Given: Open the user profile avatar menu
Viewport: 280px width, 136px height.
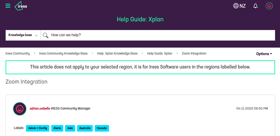Looking at the screenshot, I should coord(269,6).
